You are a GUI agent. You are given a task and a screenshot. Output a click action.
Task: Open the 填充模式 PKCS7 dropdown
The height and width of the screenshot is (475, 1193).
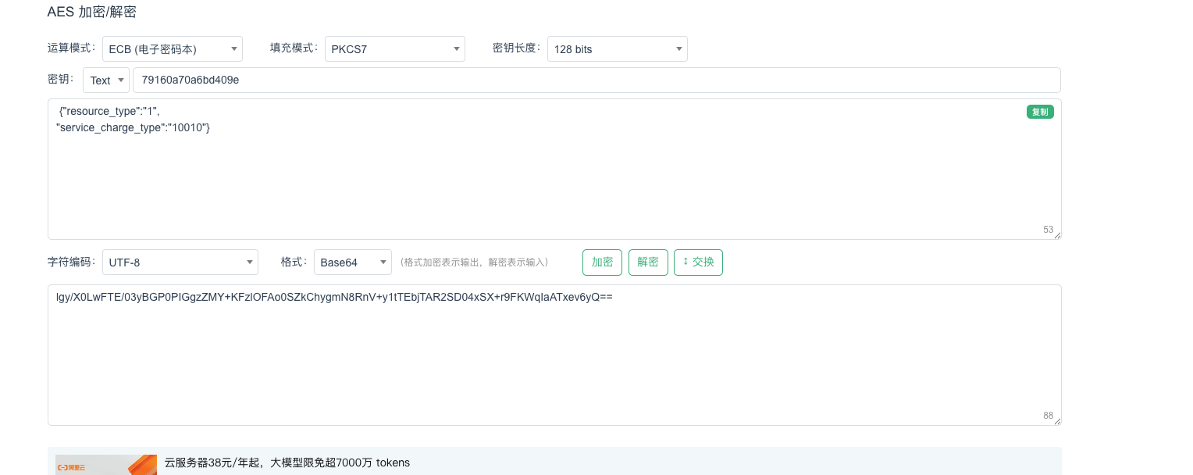[x=395, y=48]
